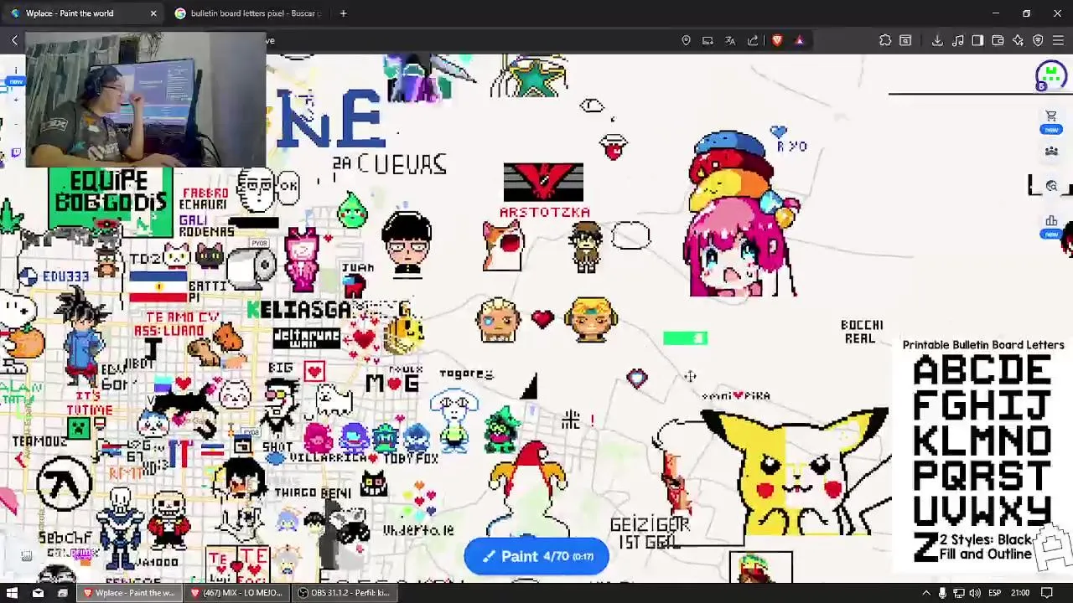Image resolution: width=1073 pixels, height=603 pixels.
Task: Open the Windows Start button
Action: click(x=12, y=593)
